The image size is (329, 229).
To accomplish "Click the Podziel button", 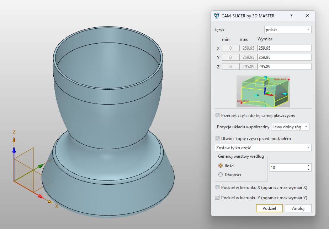I will [269, 208].
